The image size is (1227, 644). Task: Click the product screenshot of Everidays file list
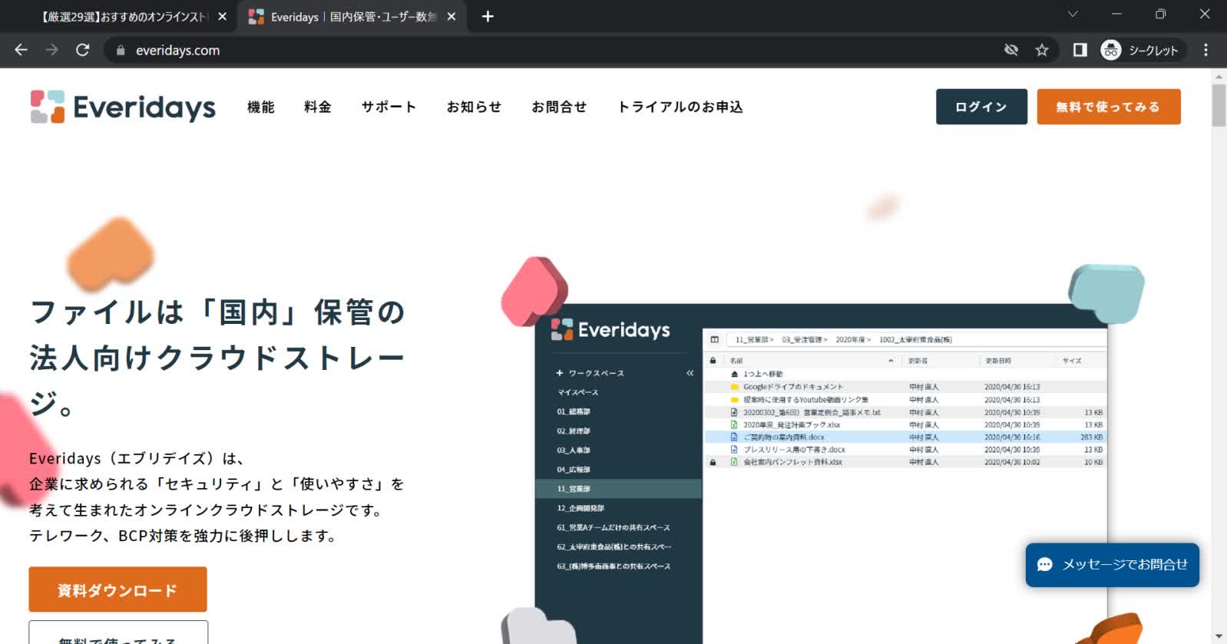pos(821,474)
